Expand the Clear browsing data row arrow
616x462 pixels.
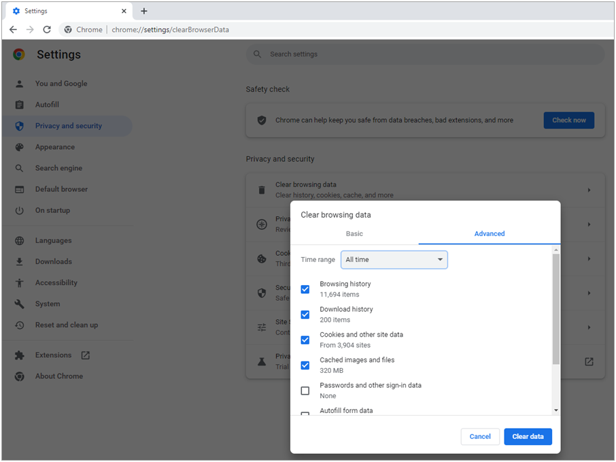pyautogui.click(x=589, y=190)
